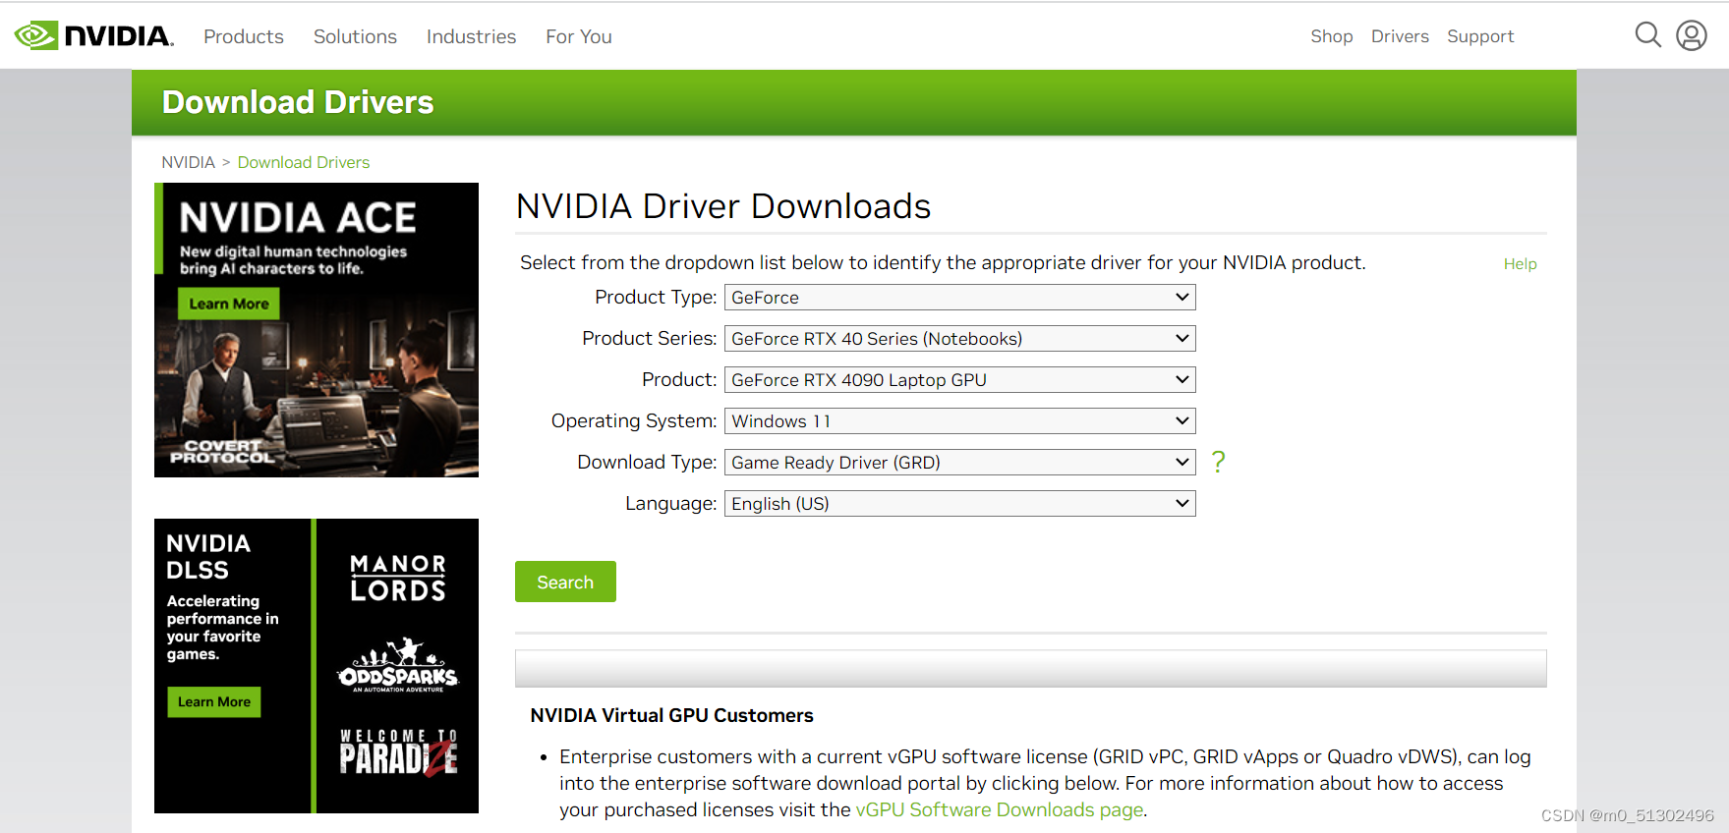Expand the Product Type dropdown
This screenshot has width=1729, height=833.
point(959,298)
